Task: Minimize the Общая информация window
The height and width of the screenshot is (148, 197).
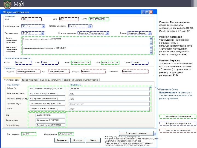Action: tap(143, 12)
